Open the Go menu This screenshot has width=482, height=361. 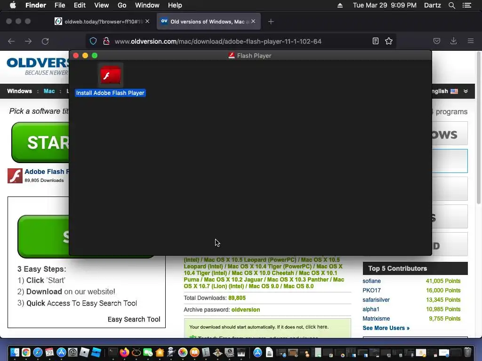point(122,5)
